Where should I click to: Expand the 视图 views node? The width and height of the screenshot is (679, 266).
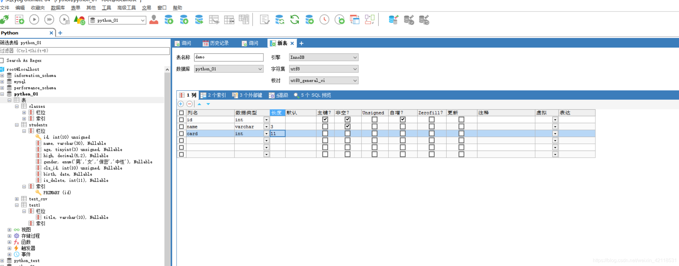pyautogui.click(x=9, y=230)
